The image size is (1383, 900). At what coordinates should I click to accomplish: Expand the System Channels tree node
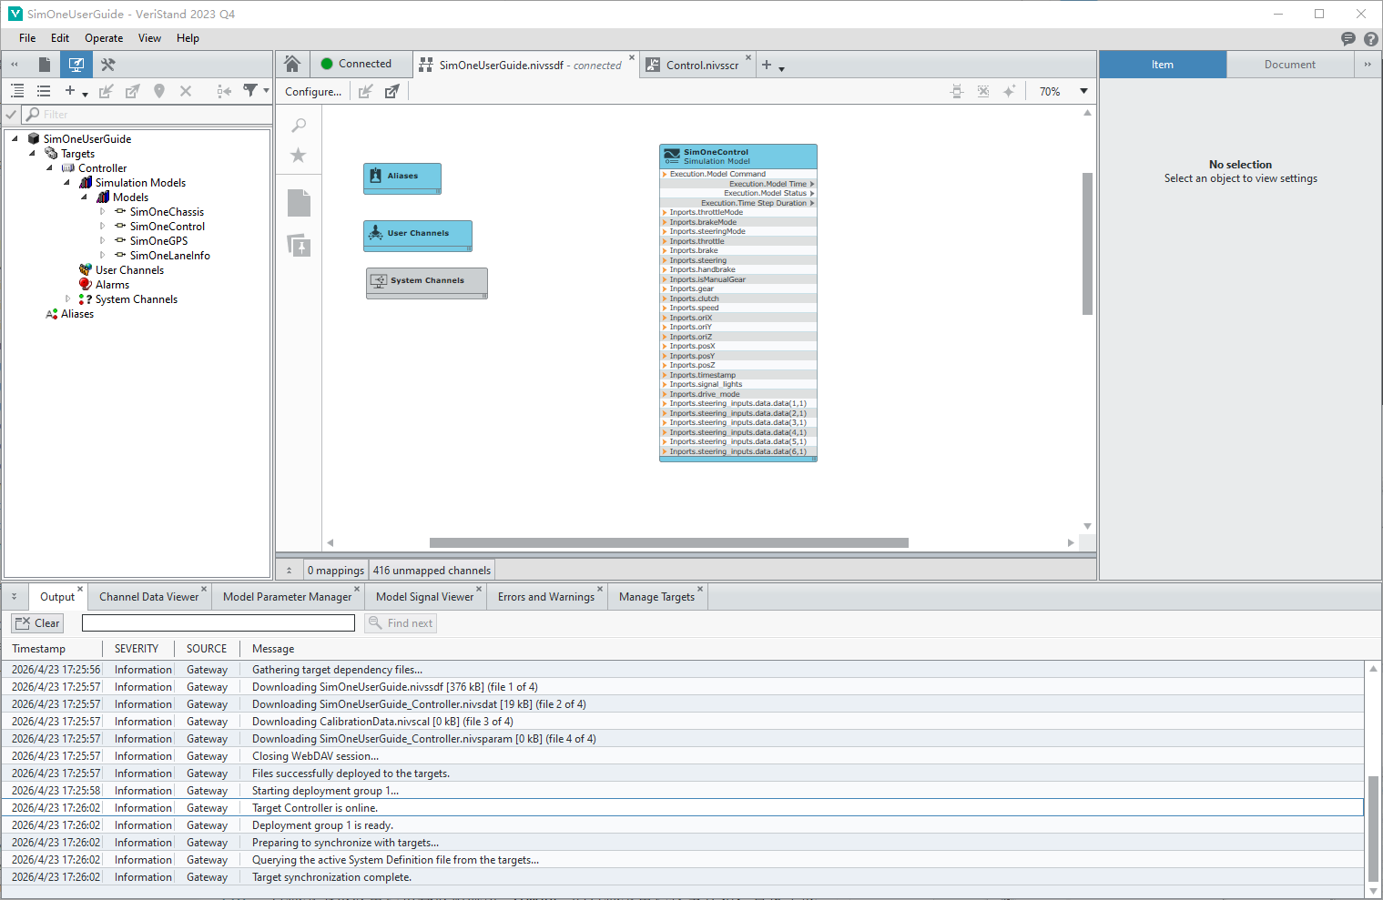[x=67, y=299]
